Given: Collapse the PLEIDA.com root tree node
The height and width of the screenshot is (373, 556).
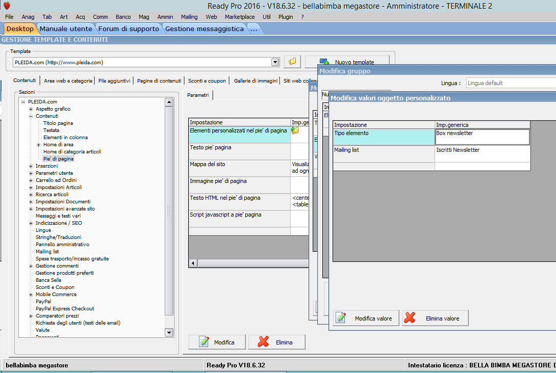Looking at the screenshot, I should [23, 102].
